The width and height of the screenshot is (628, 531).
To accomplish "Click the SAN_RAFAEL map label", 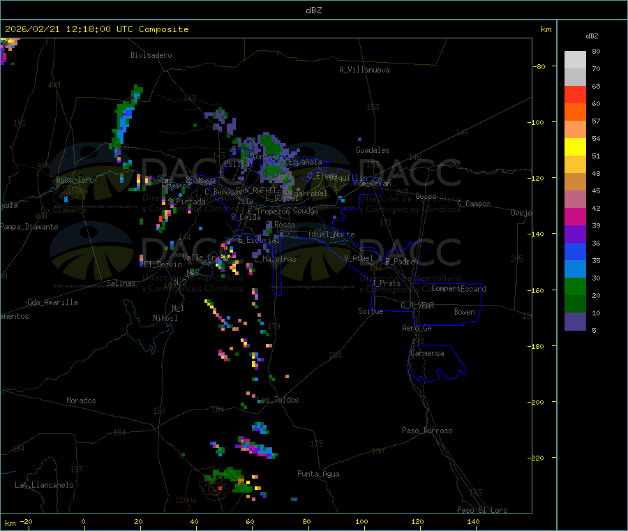I will (x=256, y=190).
